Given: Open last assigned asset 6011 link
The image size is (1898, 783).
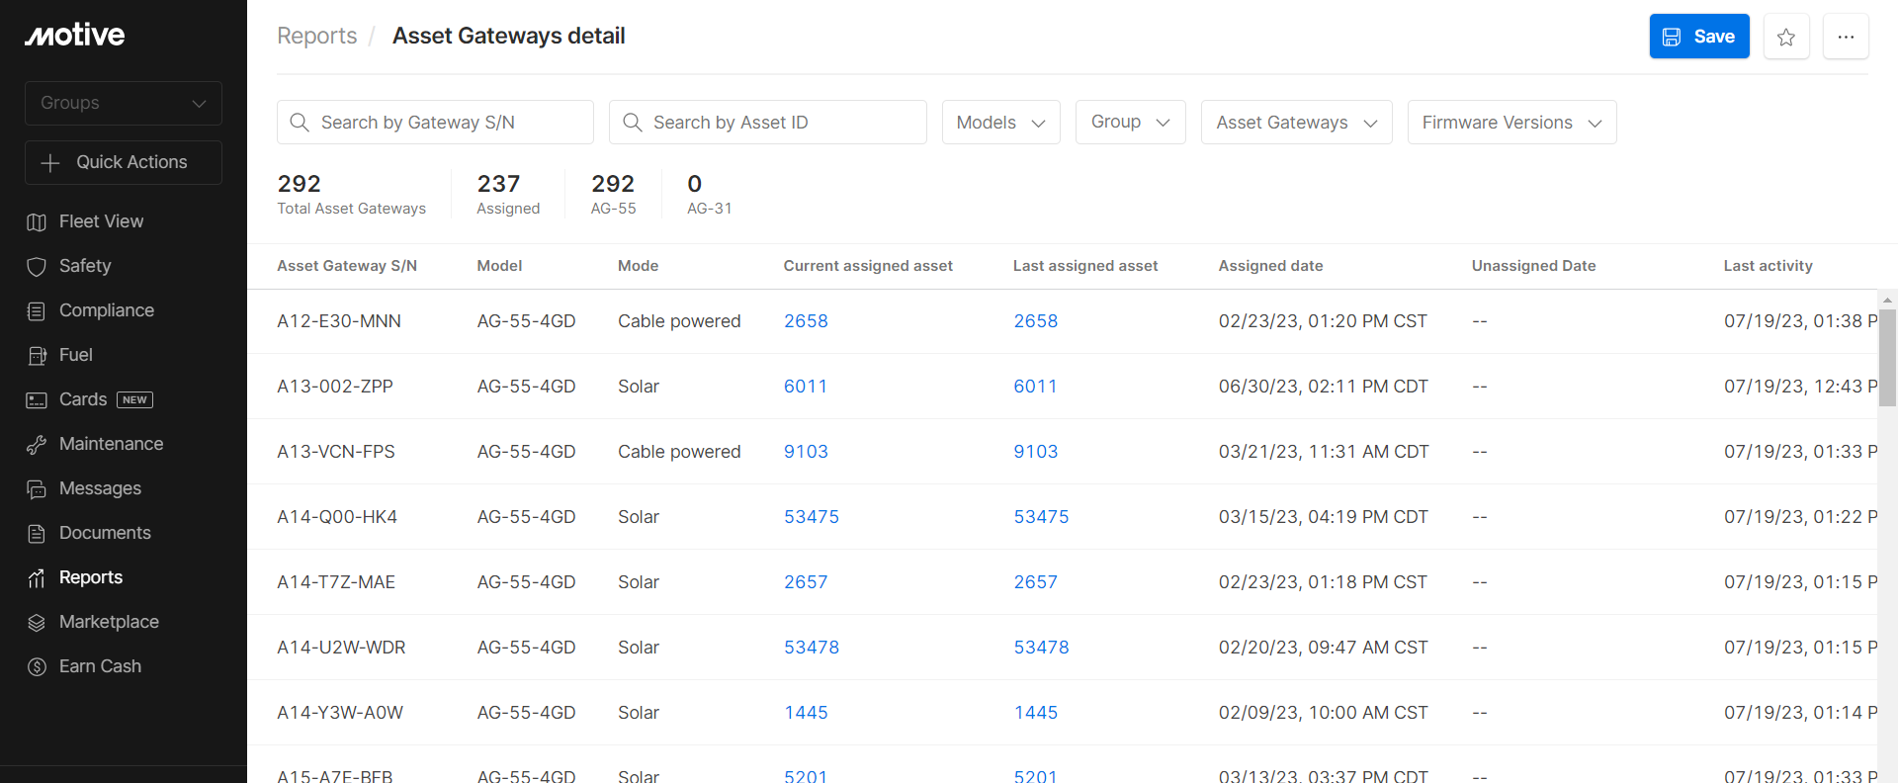Looking at the screenshot, I should (1035, 387).
